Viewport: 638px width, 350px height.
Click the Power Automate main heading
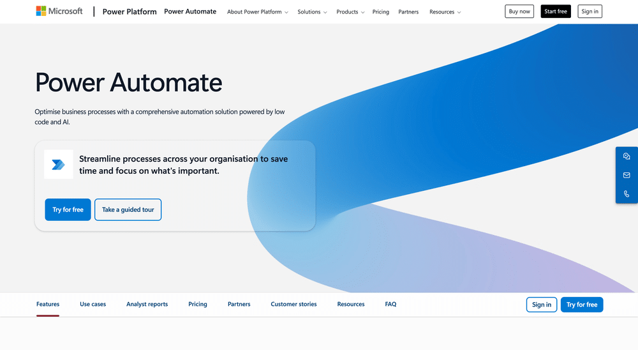pos(129,83)
